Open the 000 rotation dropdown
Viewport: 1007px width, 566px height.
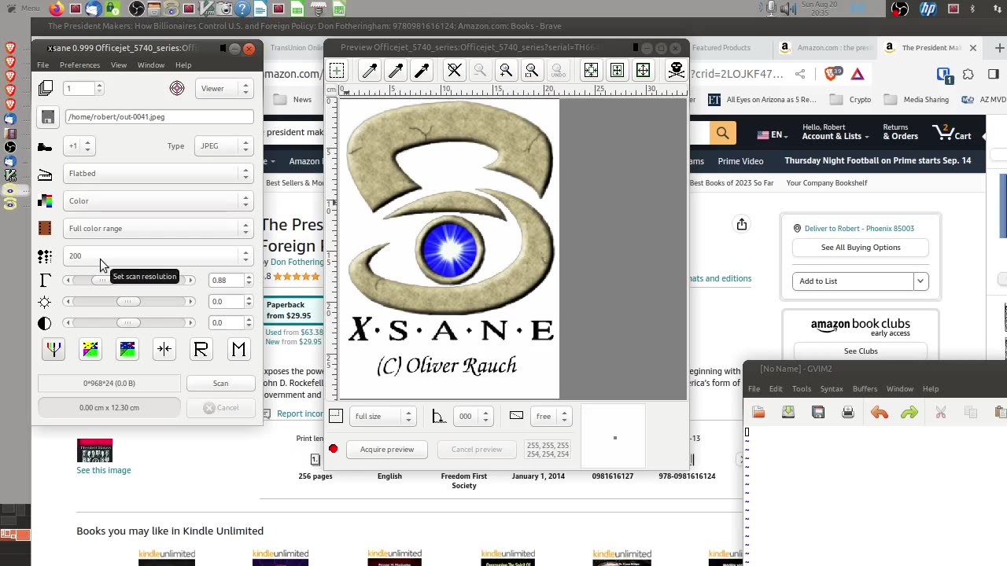click(x=473, y=416)
